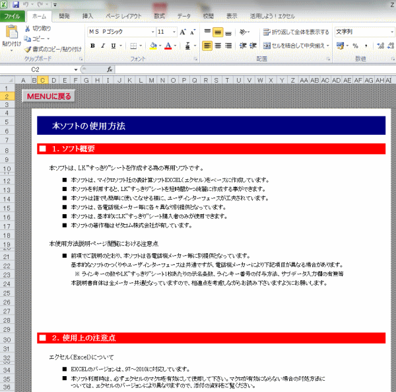Switch to the データ (Data) tab

[183, 17]
